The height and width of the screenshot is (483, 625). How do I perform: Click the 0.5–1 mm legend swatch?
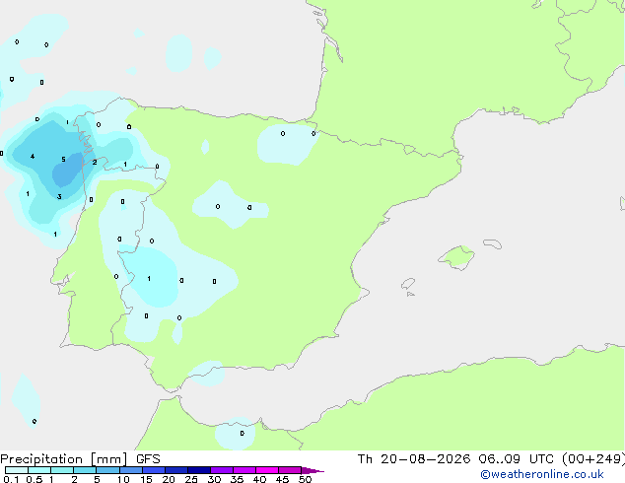tap(39, 470)
